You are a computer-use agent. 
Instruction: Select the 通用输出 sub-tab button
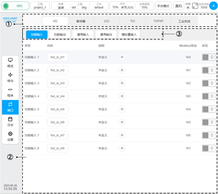106,34
